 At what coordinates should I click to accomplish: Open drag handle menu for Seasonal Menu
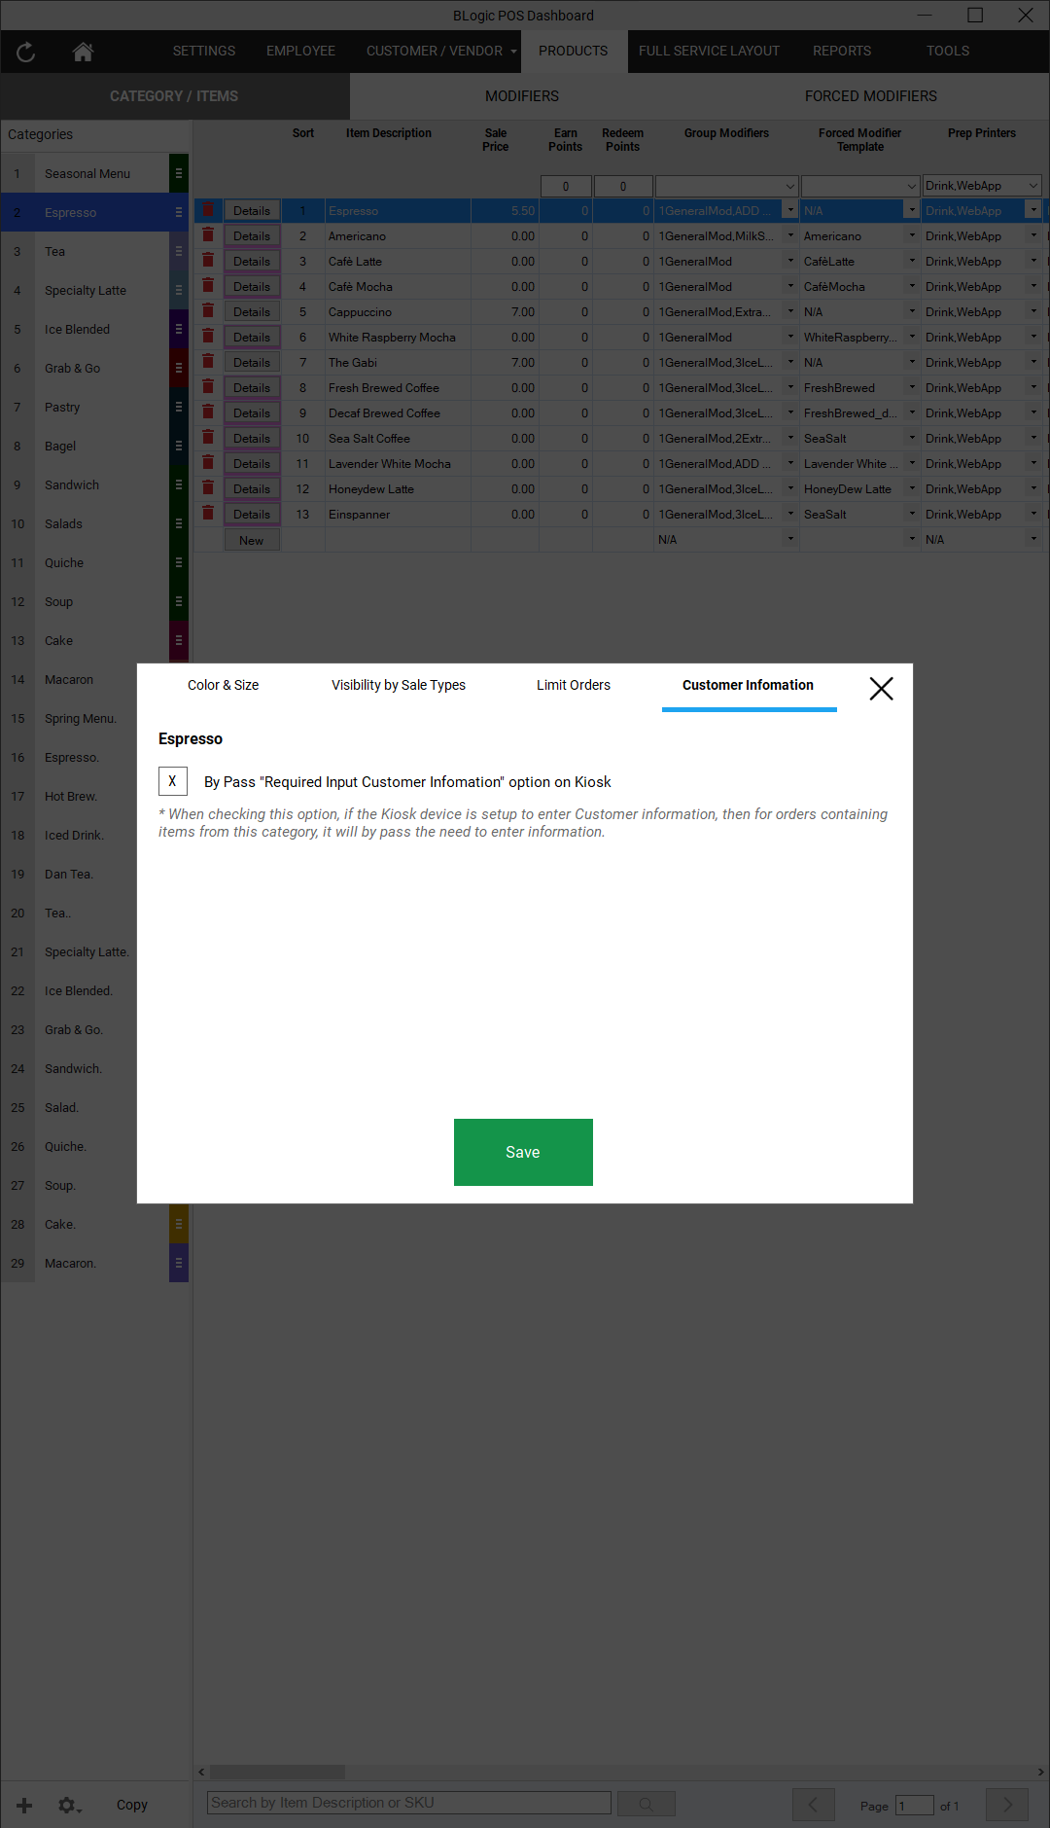(179, 173)
